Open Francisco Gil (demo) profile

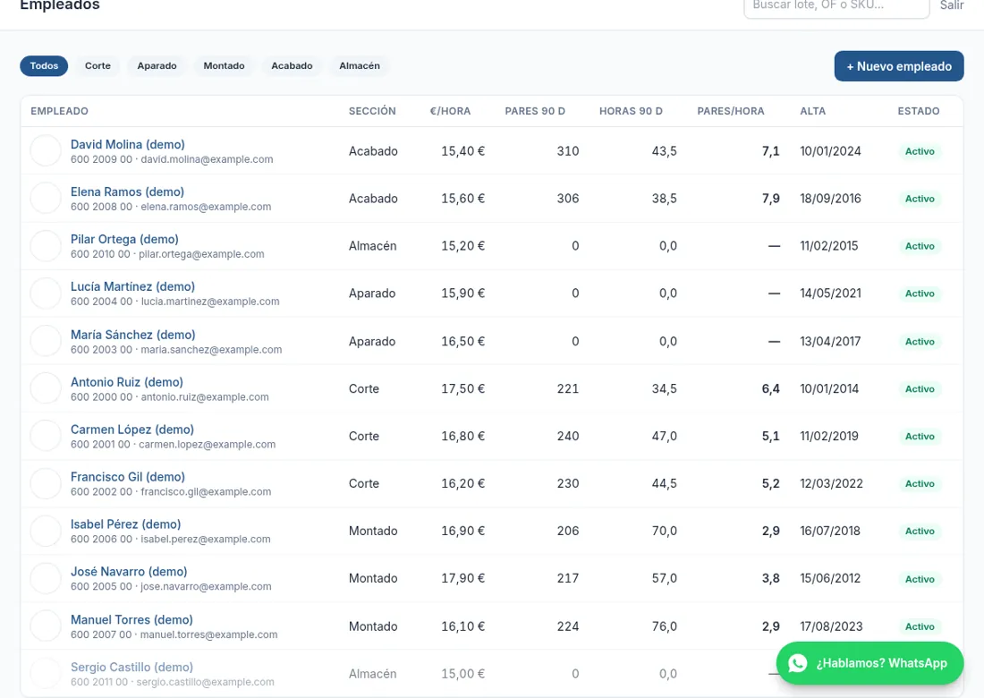coord(127,477)
